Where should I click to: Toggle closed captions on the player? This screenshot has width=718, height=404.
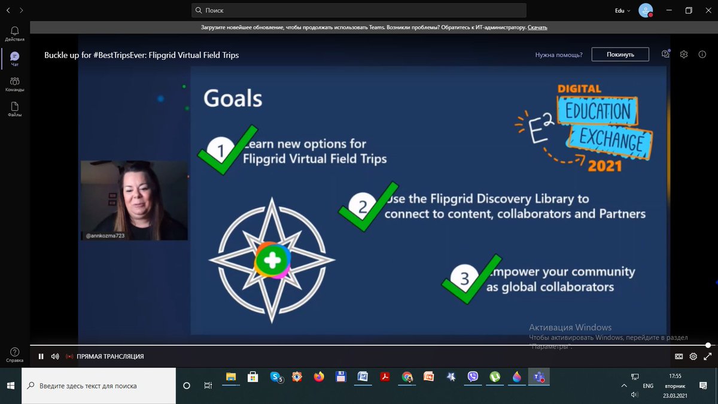[x=679, y=356]
